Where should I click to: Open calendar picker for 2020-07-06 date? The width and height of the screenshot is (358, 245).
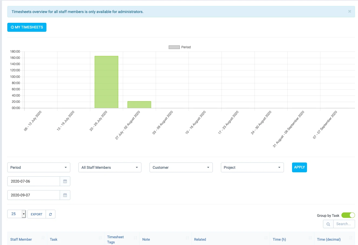65,181
